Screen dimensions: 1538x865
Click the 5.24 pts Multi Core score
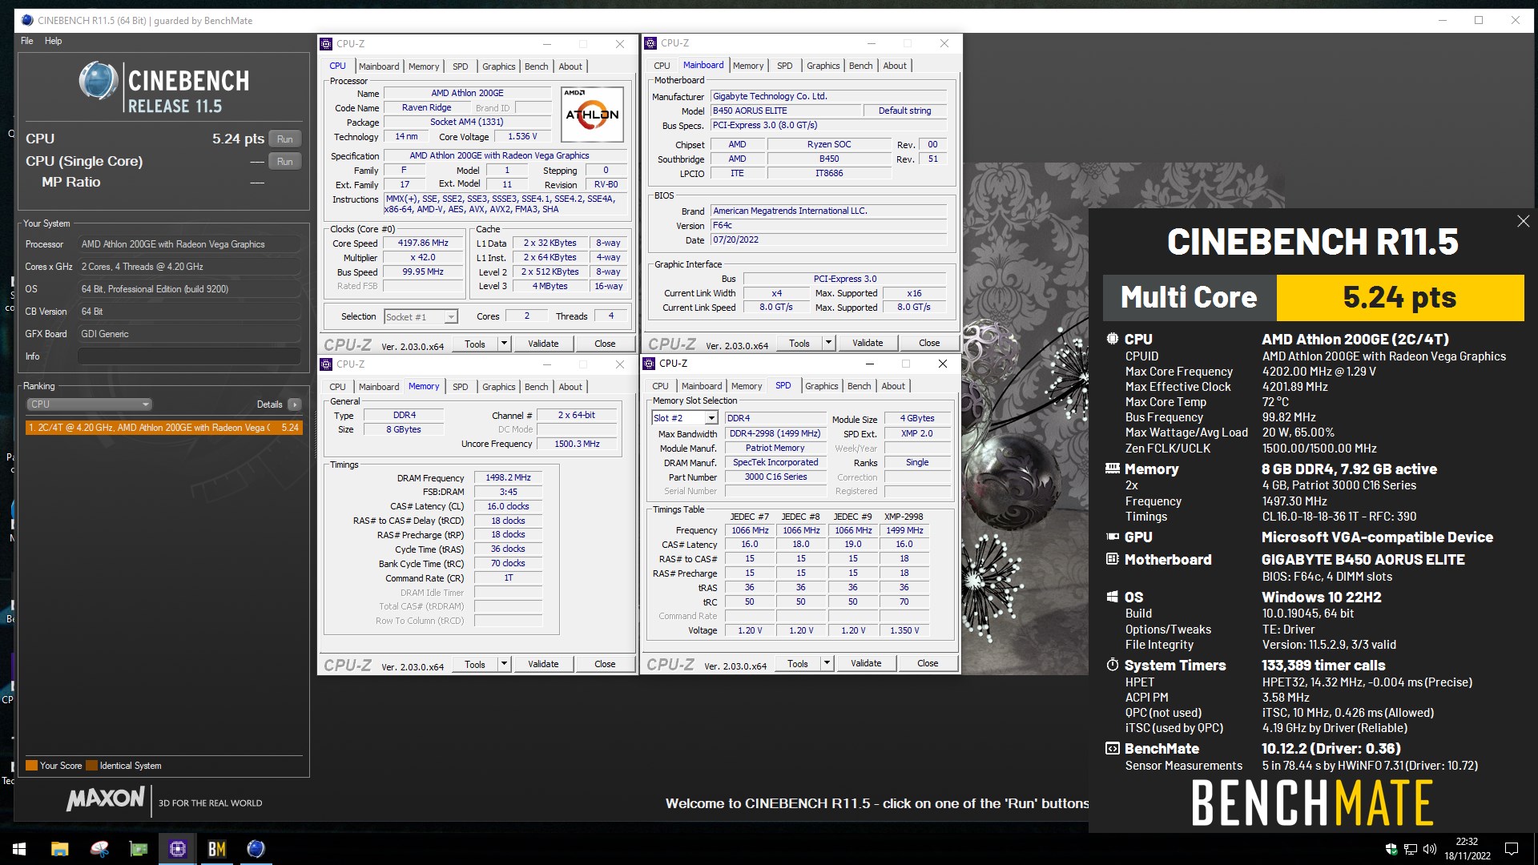click(1399, 298)
